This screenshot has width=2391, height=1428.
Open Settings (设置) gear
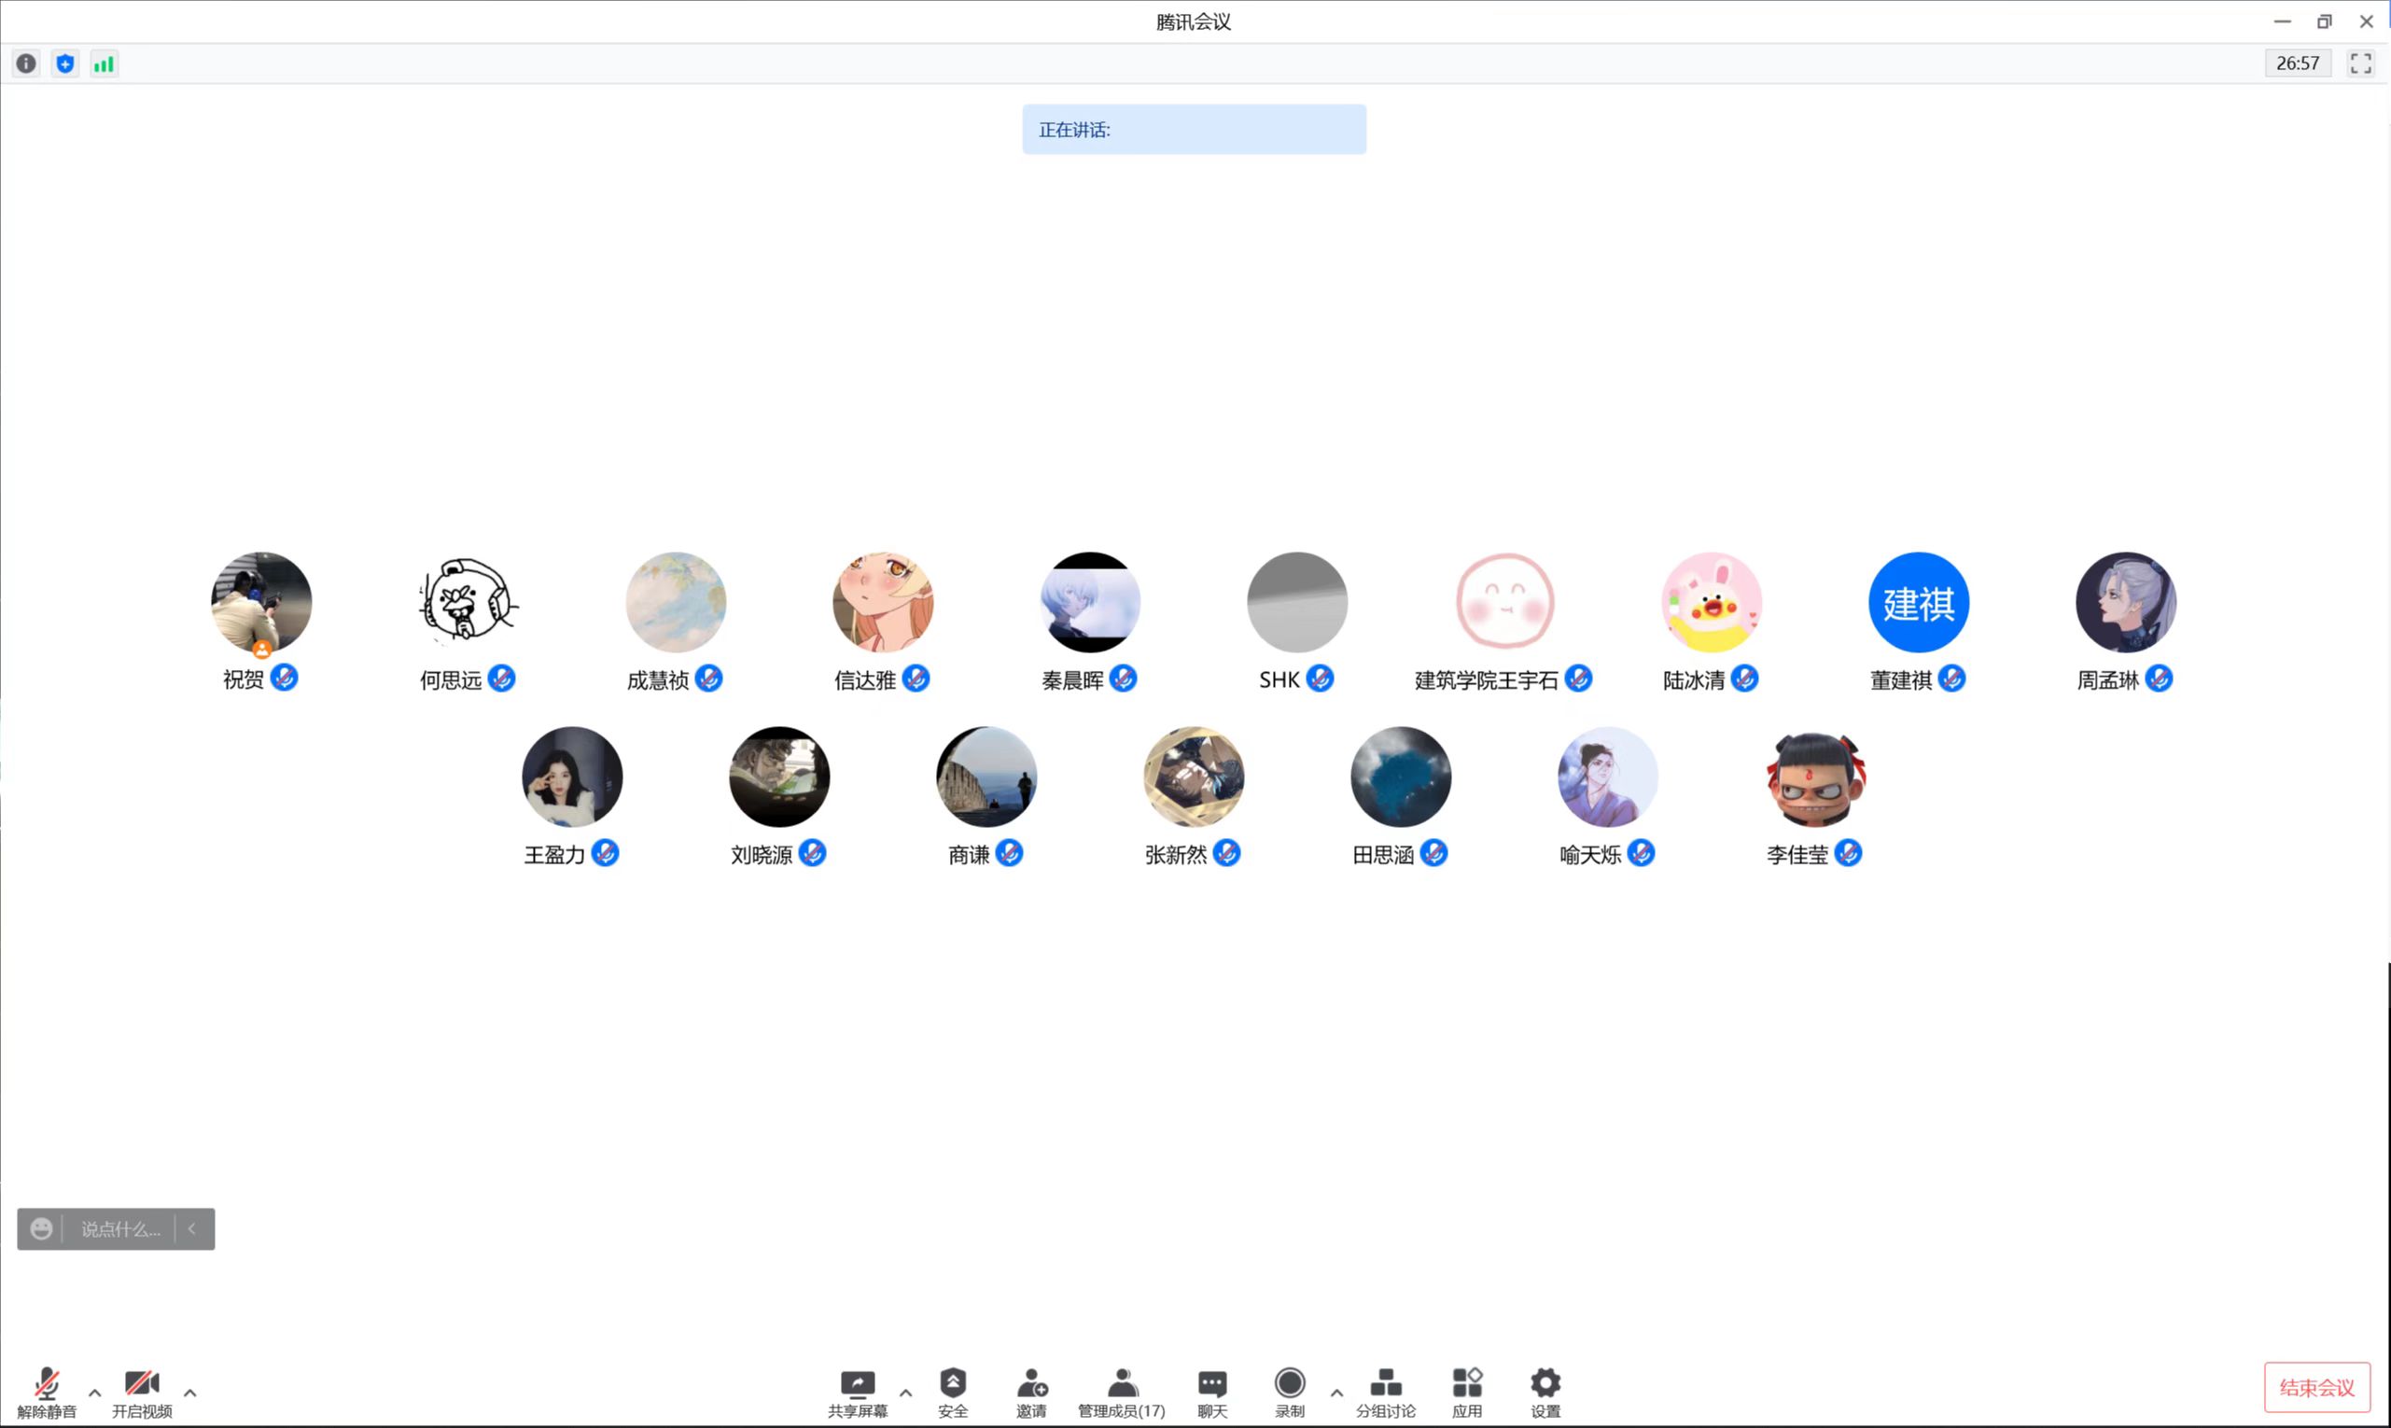tap(1545, 1392)
